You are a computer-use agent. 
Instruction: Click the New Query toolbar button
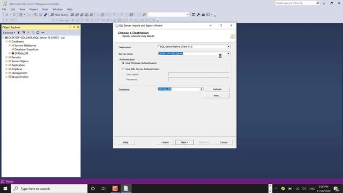(59, 14)
